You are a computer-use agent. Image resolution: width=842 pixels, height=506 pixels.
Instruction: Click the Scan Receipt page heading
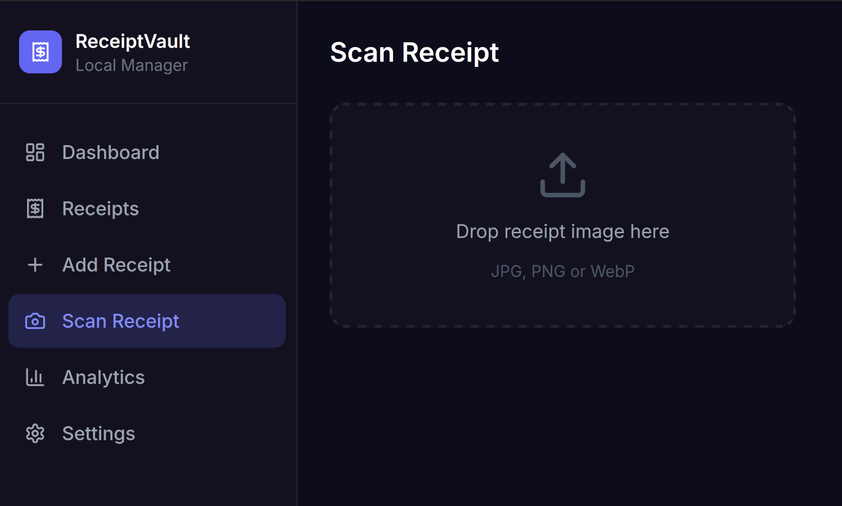(x=415, y=52)
